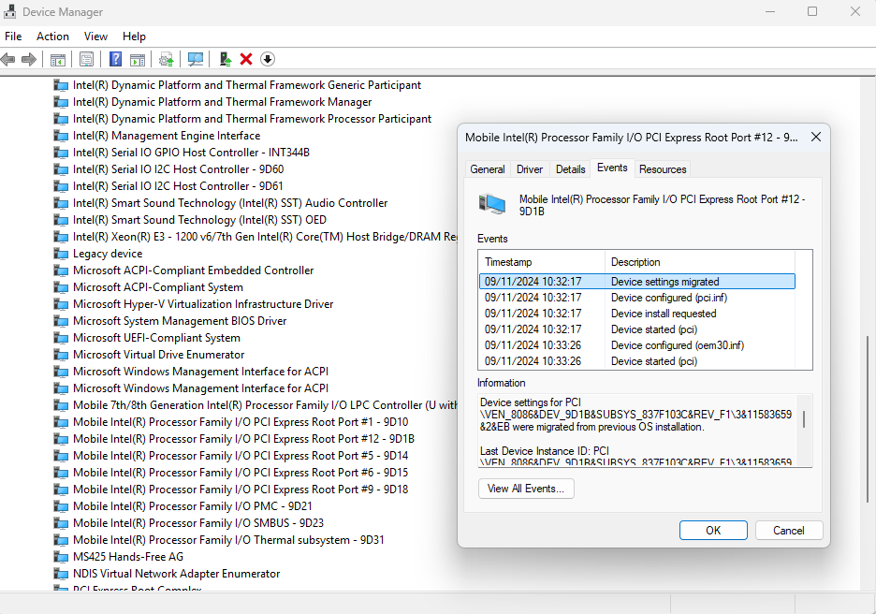Select Intel Serial IO GPIO Host Controller INT344B
The width and height of the screenshot is (876, 614).
[x=191, y=153]
